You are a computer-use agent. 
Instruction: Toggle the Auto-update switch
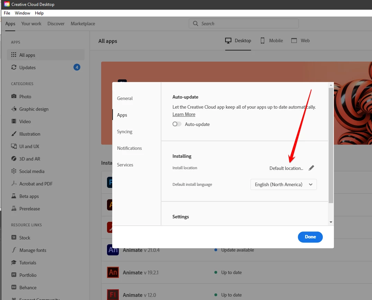pos(177,124)
